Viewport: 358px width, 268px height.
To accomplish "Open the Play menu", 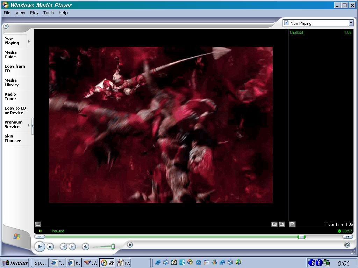I will (34, 13).
